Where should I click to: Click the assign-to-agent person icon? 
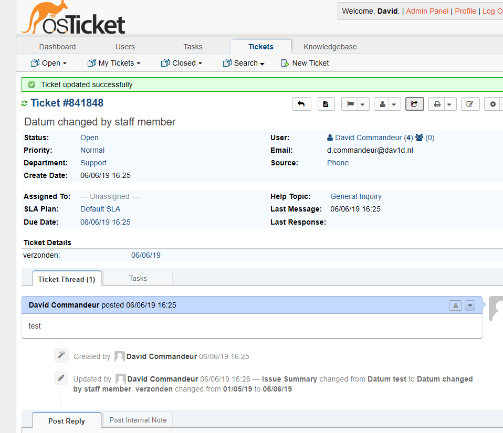382,103
